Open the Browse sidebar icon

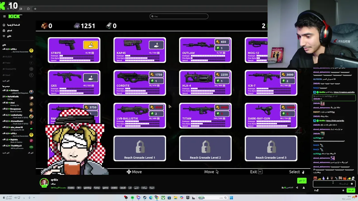coord(4,30)
